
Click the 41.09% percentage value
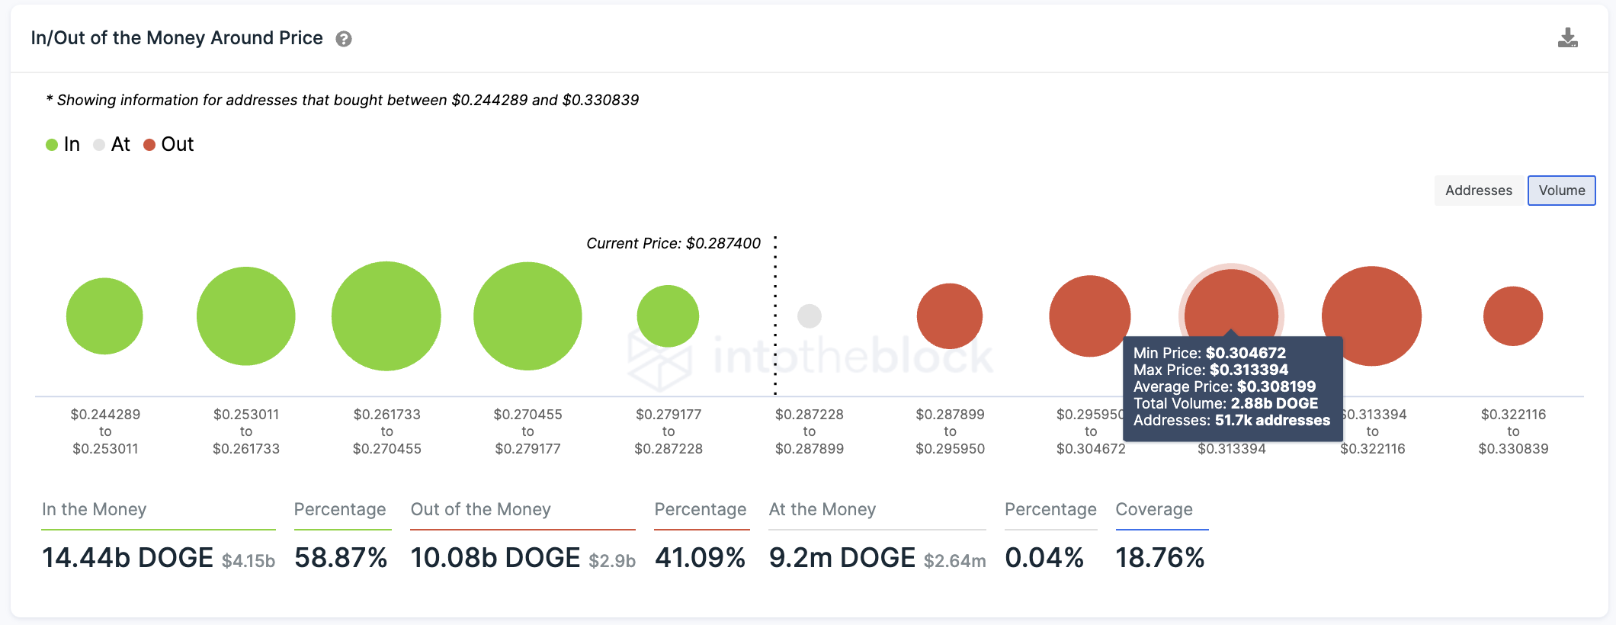tap(700, 558)
